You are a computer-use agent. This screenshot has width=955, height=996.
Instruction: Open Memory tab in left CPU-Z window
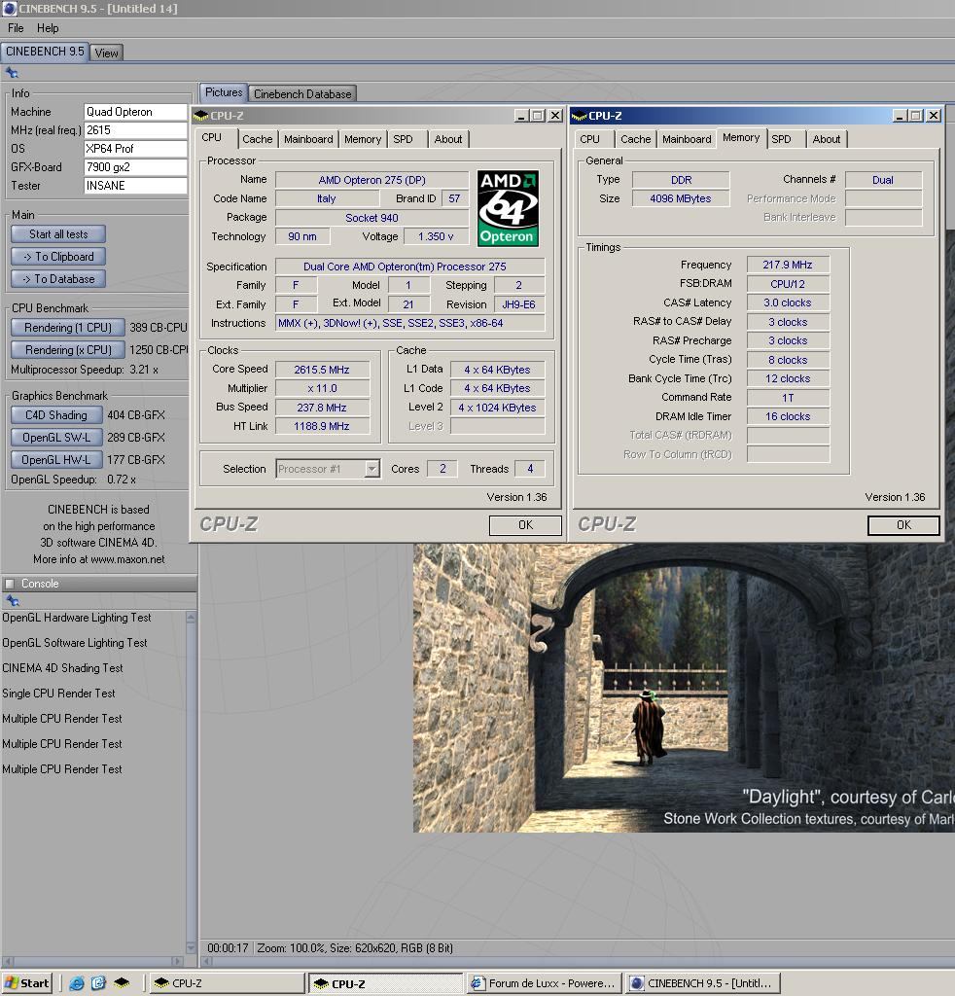coord(363,139)
